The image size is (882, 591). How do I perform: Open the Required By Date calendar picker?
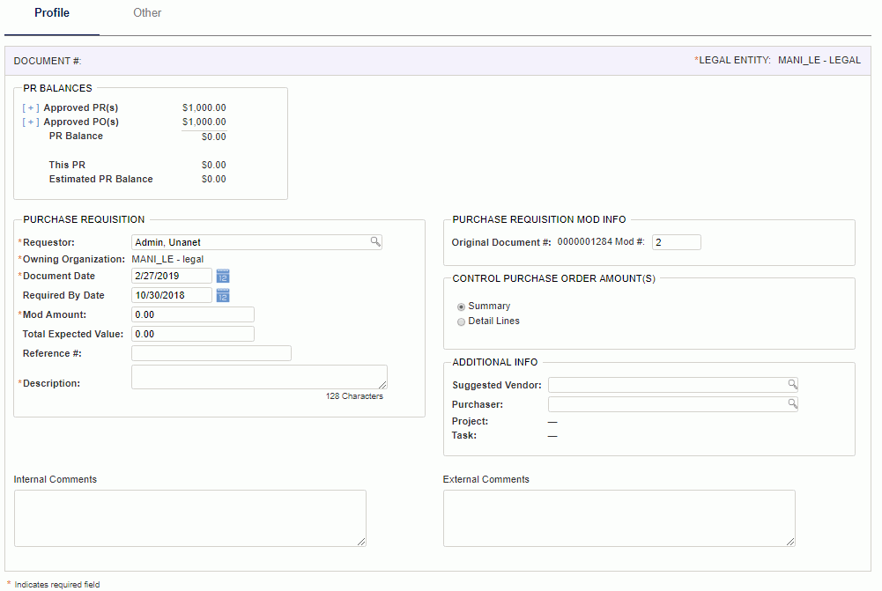pos(223,295)
